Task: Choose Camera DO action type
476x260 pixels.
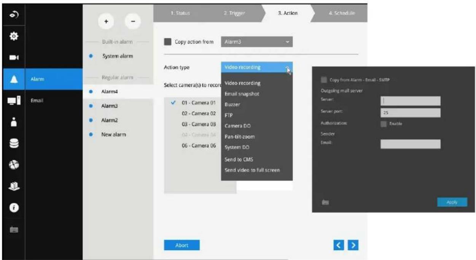Action: (x=237, y=125)
